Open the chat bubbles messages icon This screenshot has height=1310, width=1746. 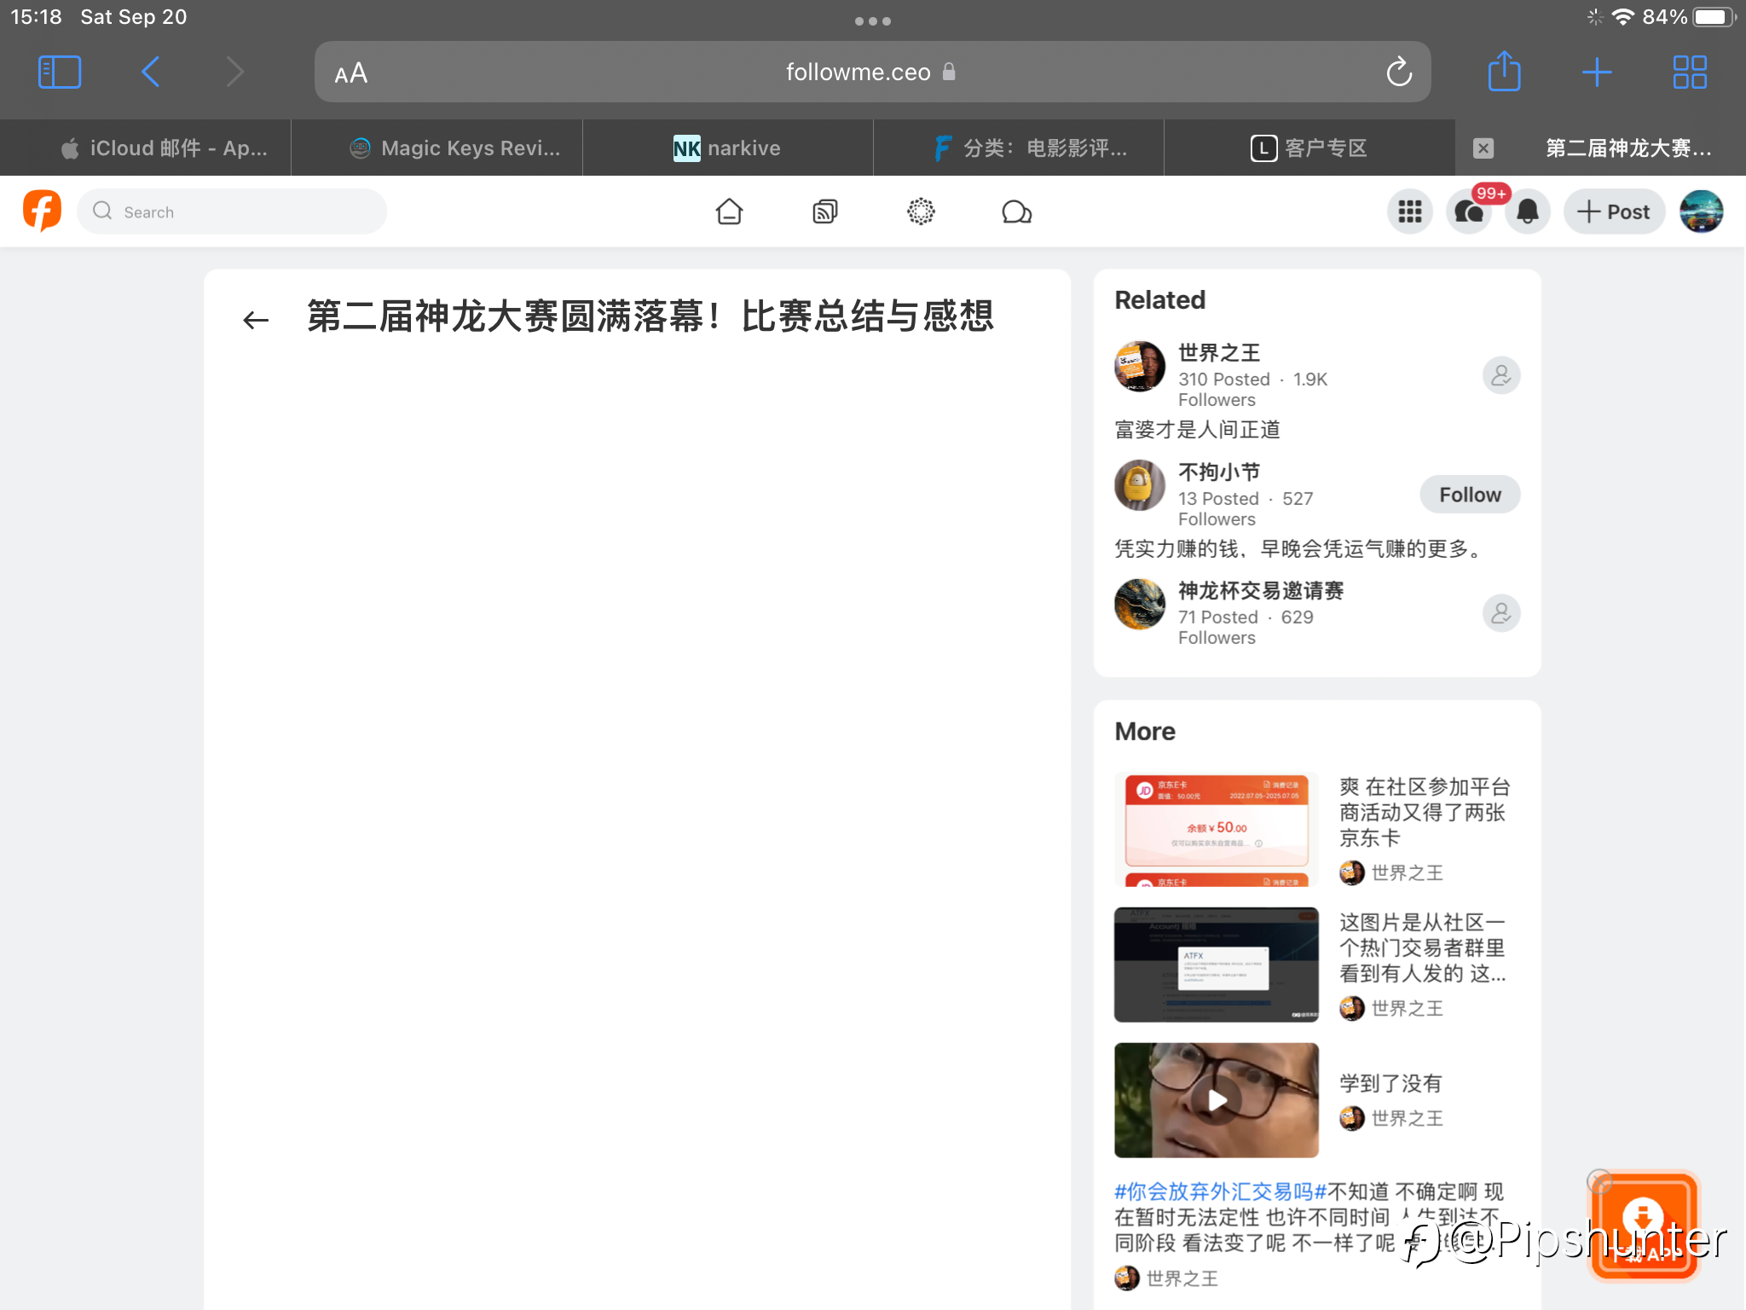pyautogui.click(x=1016, y=212)
